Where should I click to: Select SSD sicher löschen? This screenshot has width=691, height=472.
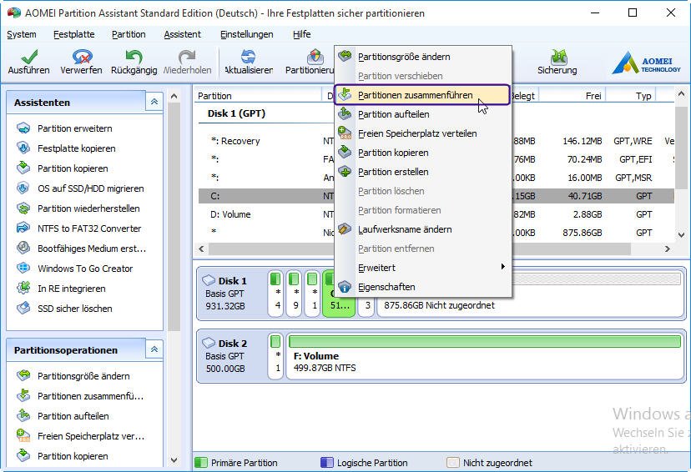click(74, 309)
